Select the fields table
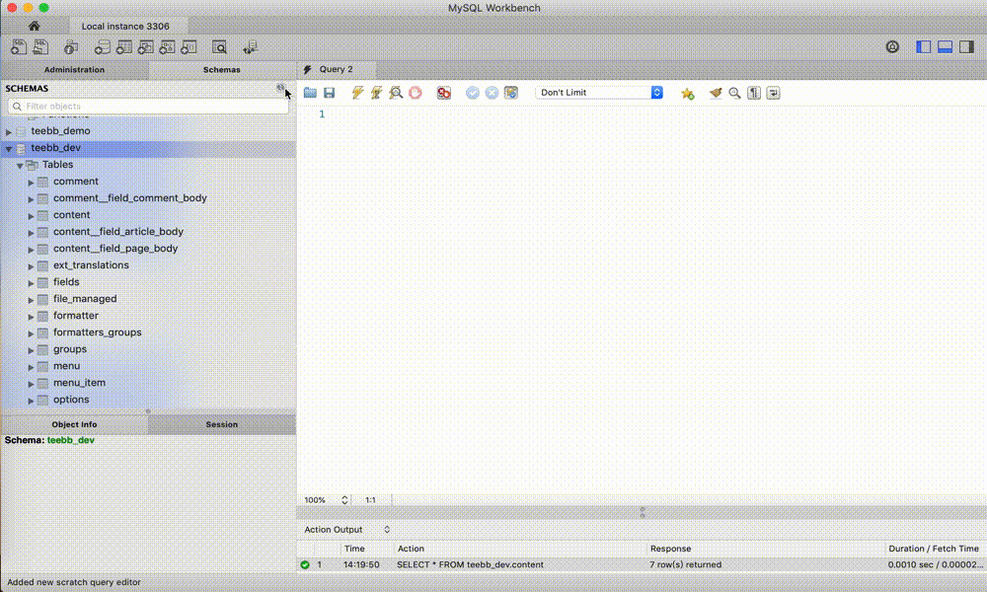The width and height of the screenshot is (987, 592). click(x=66, y=282)
